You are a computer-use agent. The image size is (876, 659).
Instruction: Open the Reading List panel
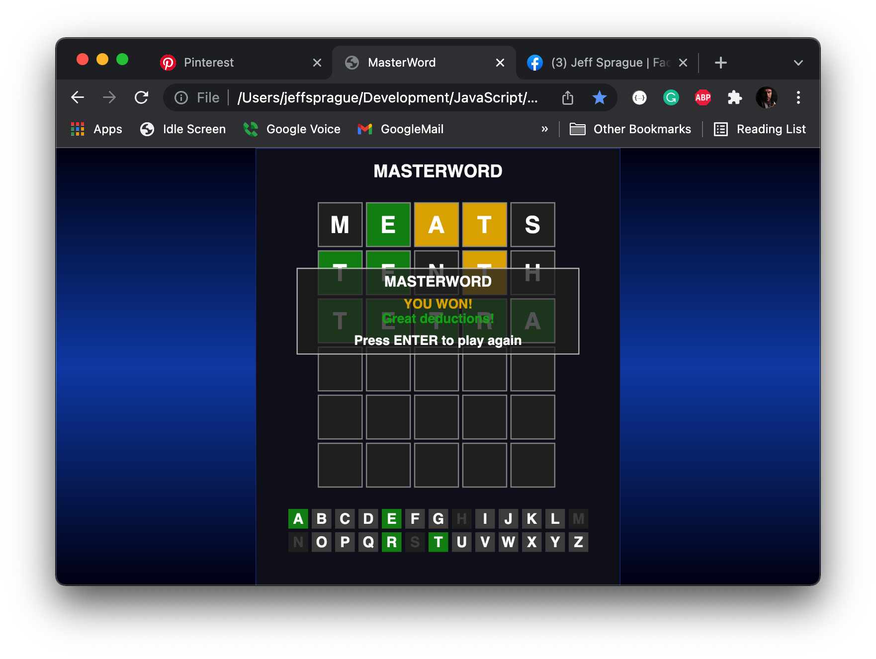(760, 129)
